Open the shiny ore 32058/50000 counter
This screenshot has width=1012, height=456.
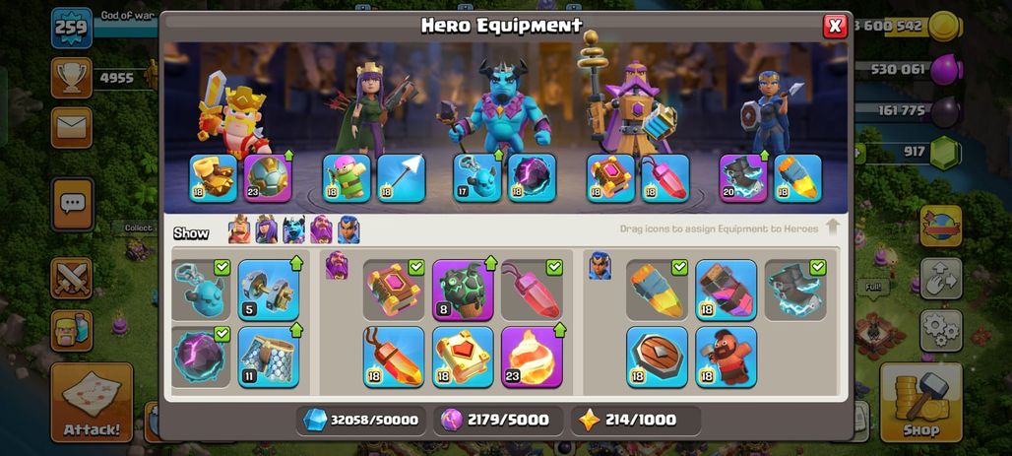pyautogui.click(x=361, y=420)
